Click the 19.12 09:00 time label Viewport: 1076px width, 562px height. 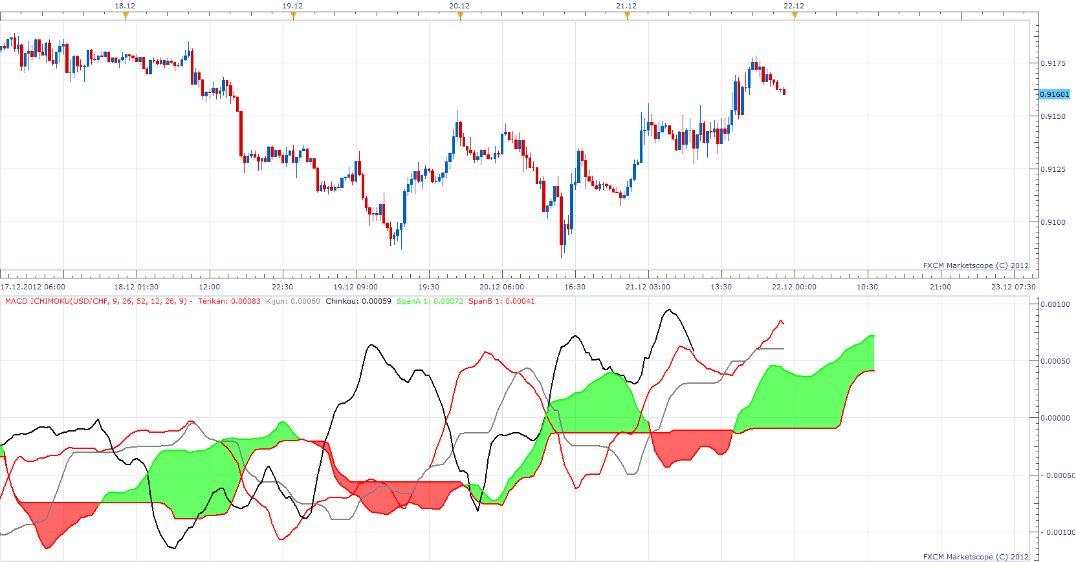355,287
